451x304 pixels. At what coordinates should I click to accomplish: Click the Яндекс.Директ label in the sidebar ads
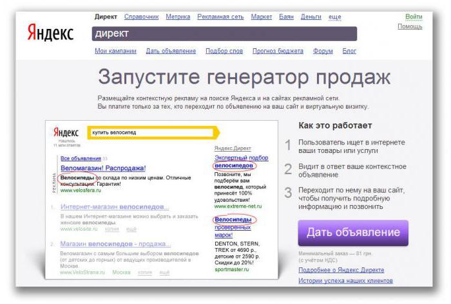(x=233, y=148)
